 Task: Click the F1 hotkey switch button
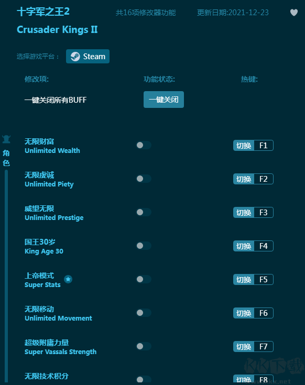253,146
